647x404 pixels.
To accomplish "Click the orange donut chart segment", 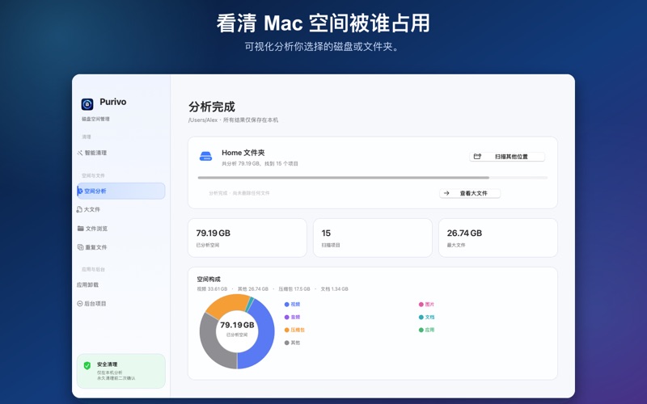I will [226, 305].
